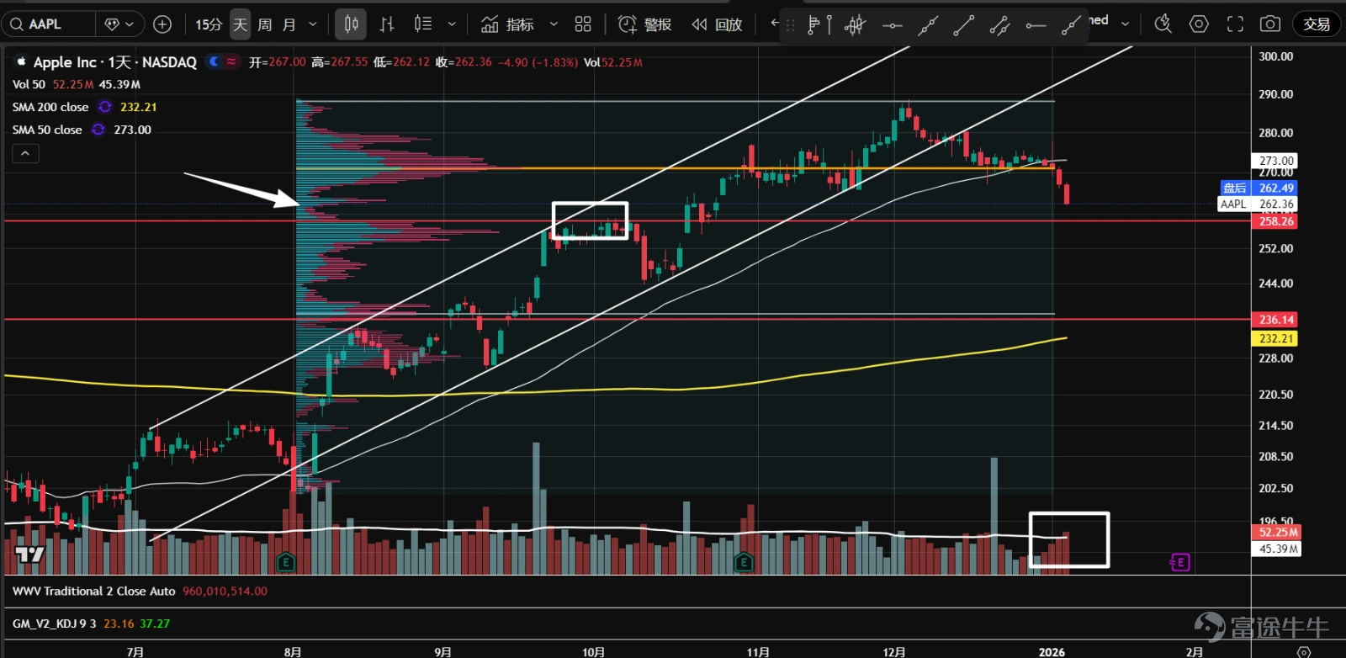Open the indicator templates grid icon
The width and height of the screenshot is (1346, 658).
click(583, 24)
